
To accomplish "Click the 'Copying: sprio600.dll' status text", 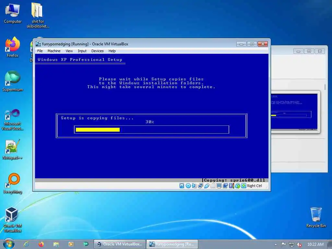I will 234,180.
